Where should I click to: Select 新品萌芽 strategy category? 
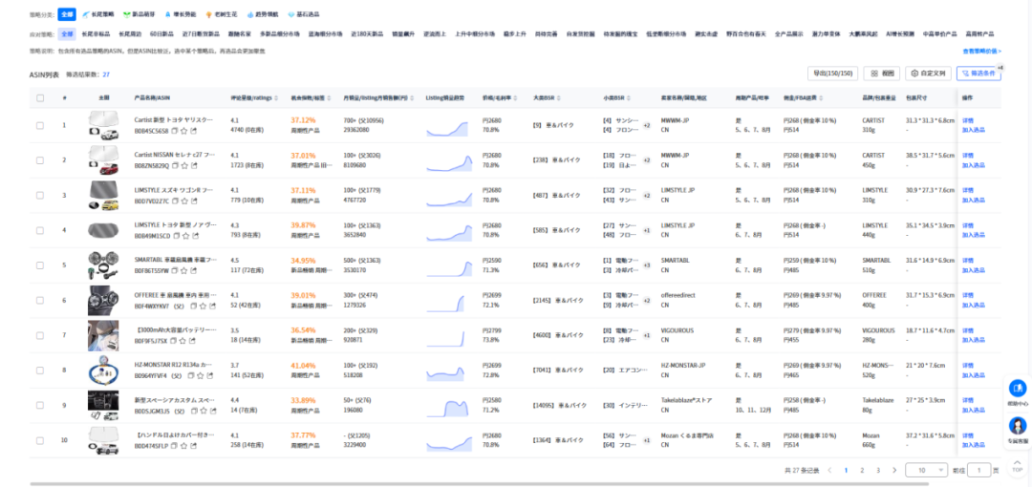coord(139,13)
